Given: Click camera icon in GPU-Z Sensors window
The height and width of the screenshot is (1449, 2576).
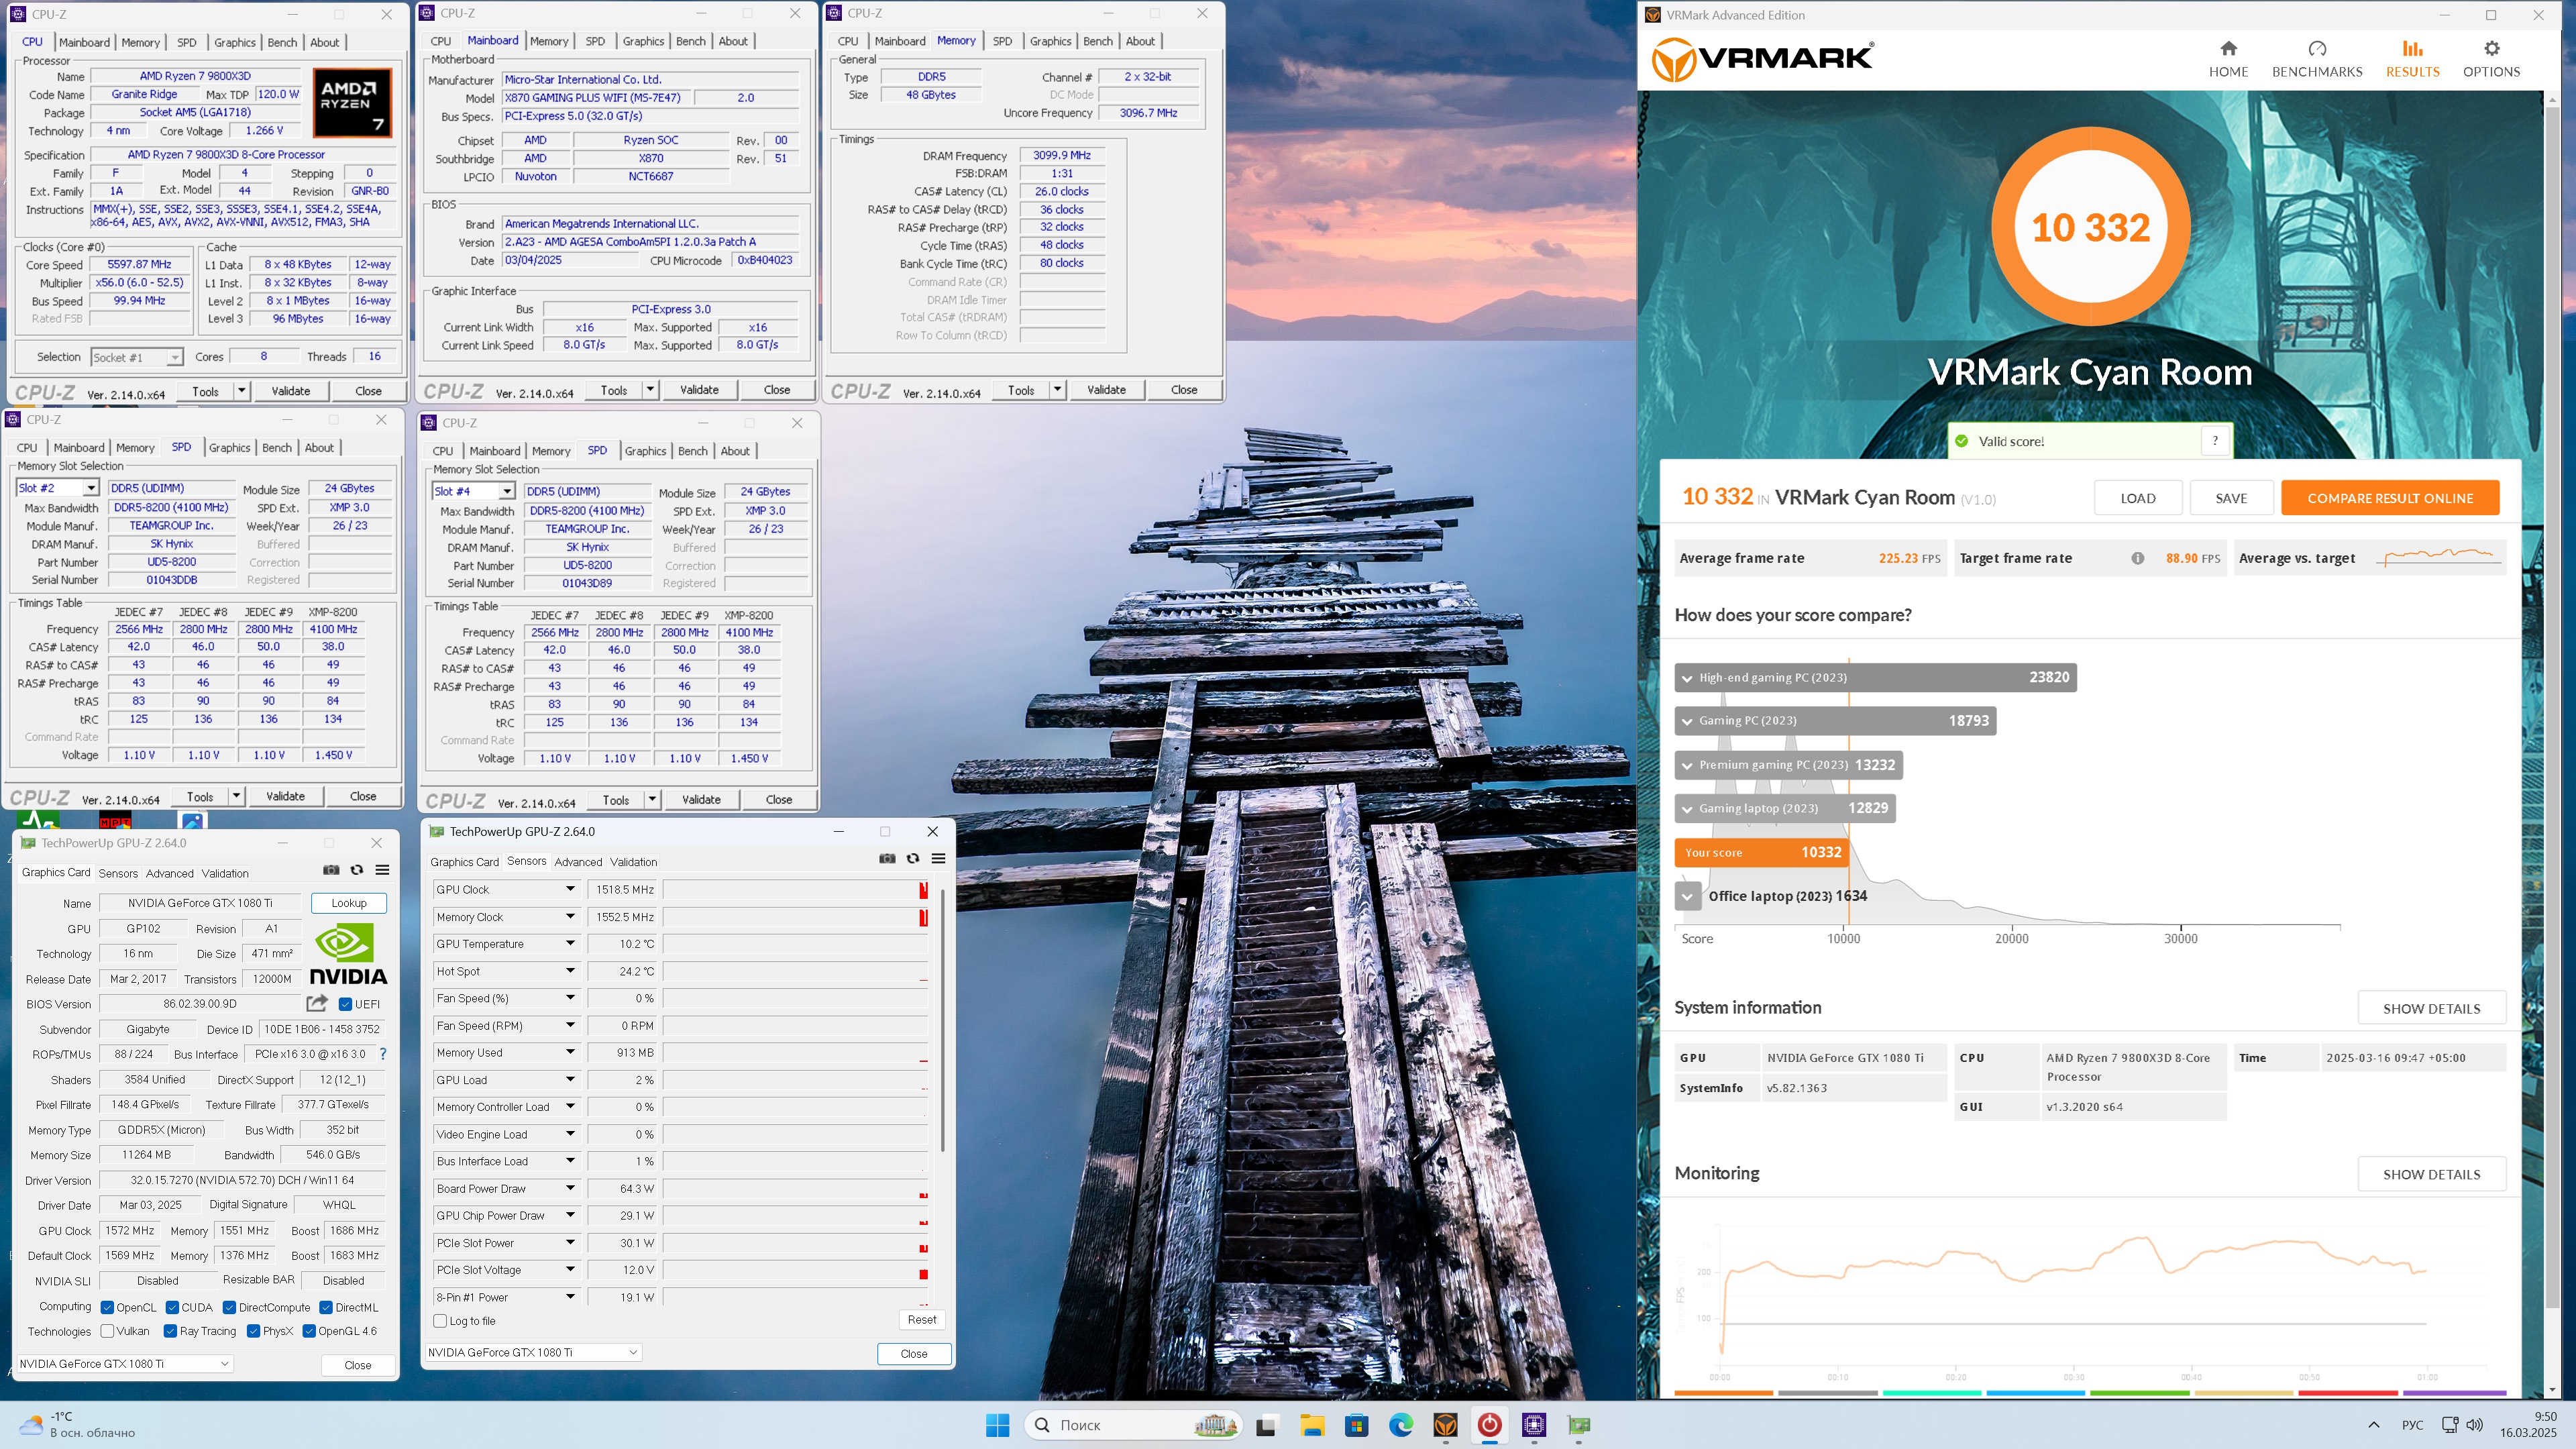Looking at the screenshot, I should (x=887, y=859).
